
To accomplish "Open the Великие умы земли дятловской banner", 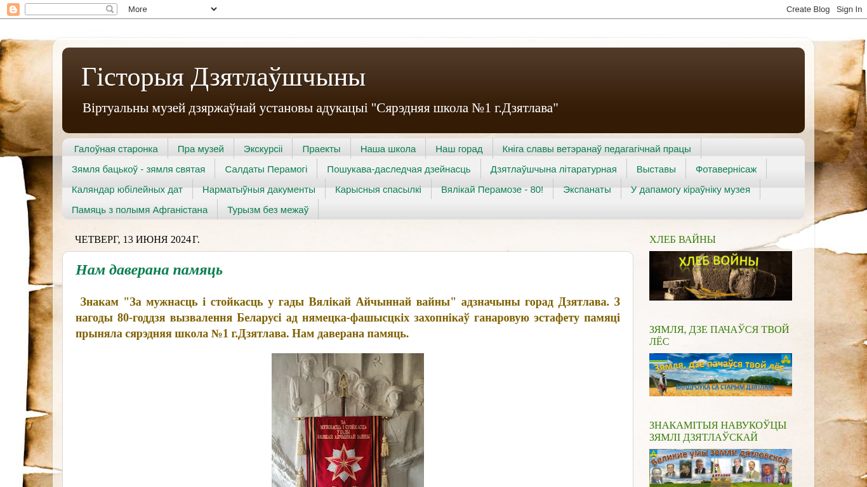I will pos(720,468).
